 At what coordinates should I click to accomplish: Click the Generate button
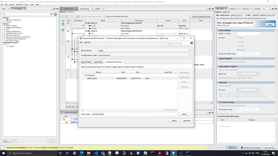(x=187, y=121)
